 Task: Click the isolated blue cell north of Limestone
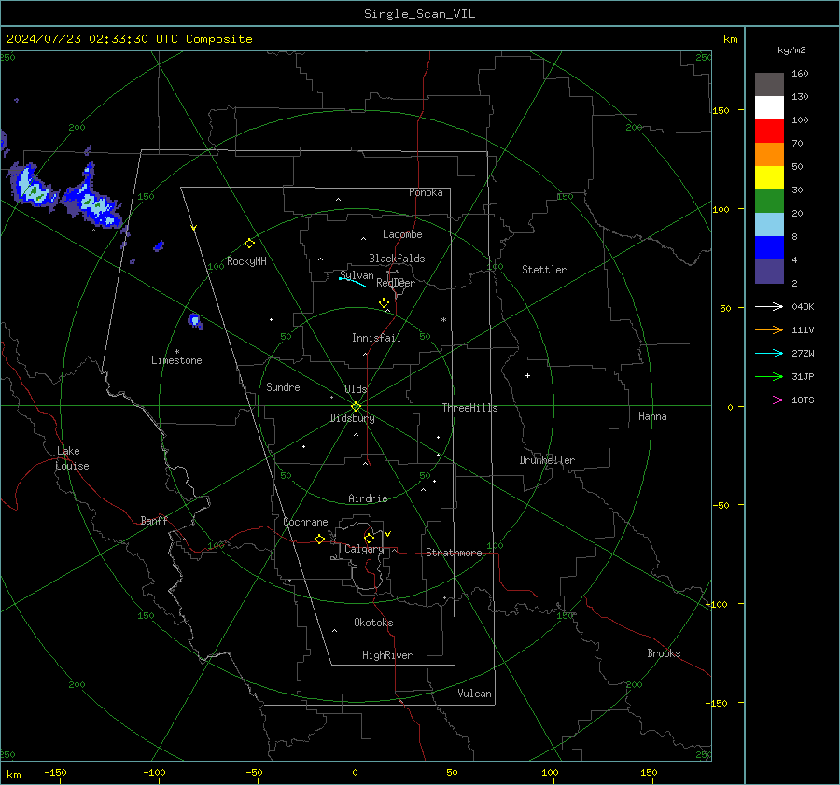pyautogui.click(x=196, y=321)
